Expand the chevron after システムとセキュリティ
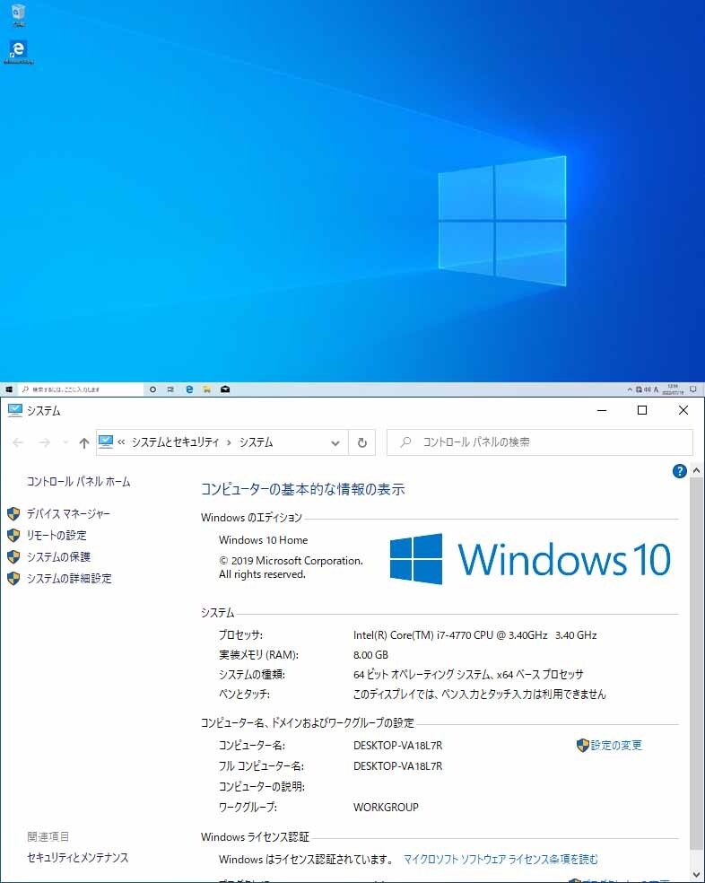Screen dimensions: 705x883 tap(230, 442)
